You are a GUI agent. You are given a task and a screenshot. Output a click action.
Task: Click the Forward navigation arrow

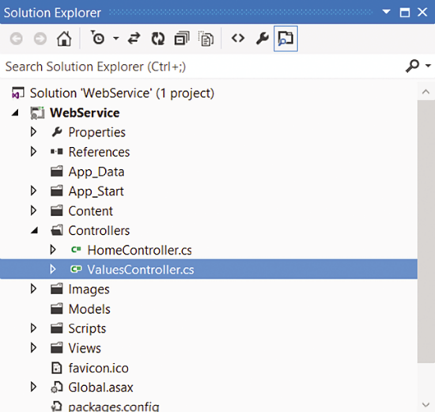[40, 39]
